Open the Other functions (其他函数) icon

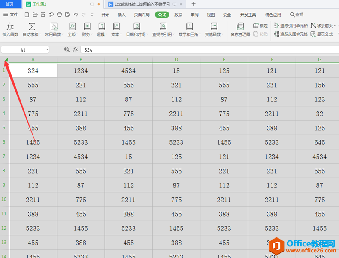pos(214,27)
